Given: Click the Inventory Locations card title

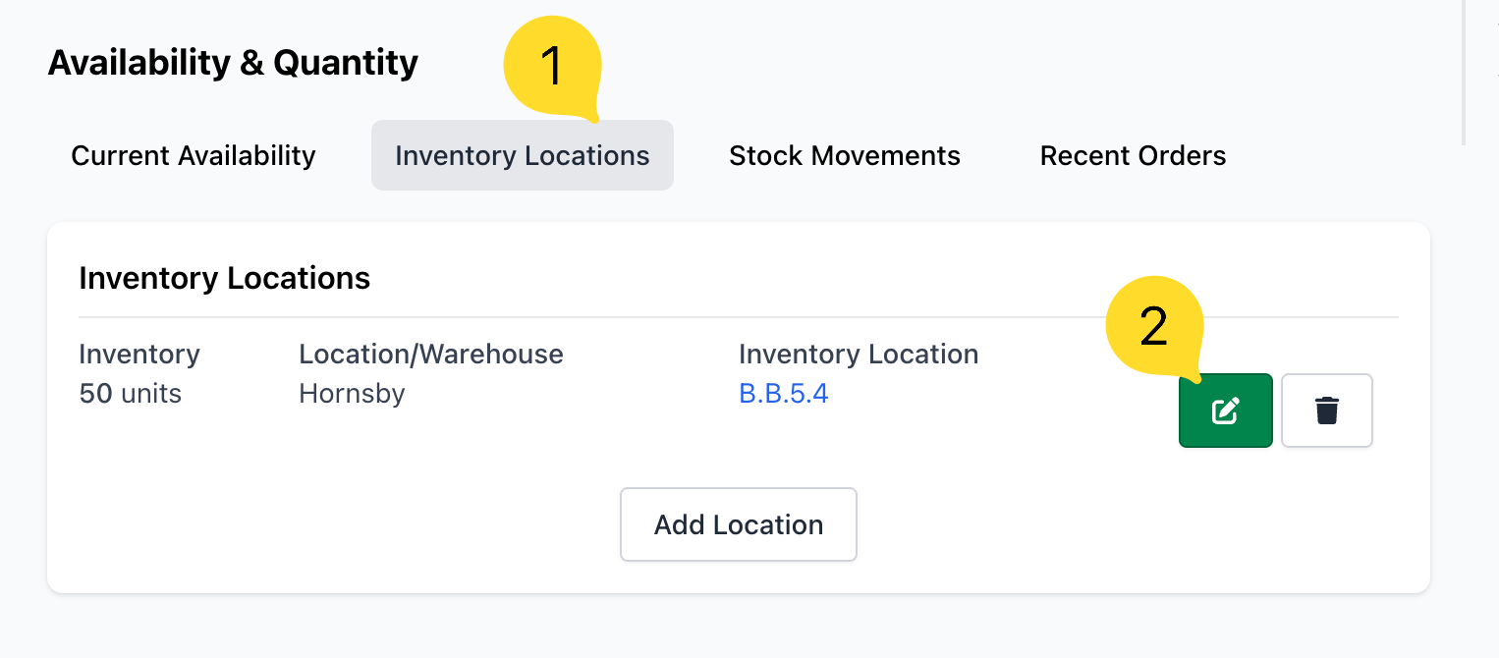Looking at the screenshot, I should coord(224,279).
